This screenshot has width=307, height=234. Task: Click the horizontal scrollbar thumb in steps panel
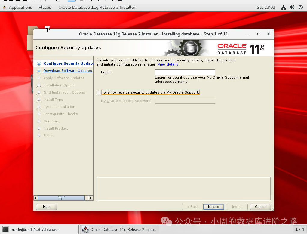click(61, 198)
